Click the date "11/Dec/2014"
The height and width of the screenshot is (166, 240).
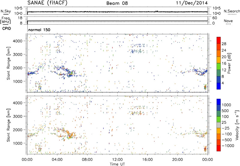pyautogui.click(x=192, y=3)
